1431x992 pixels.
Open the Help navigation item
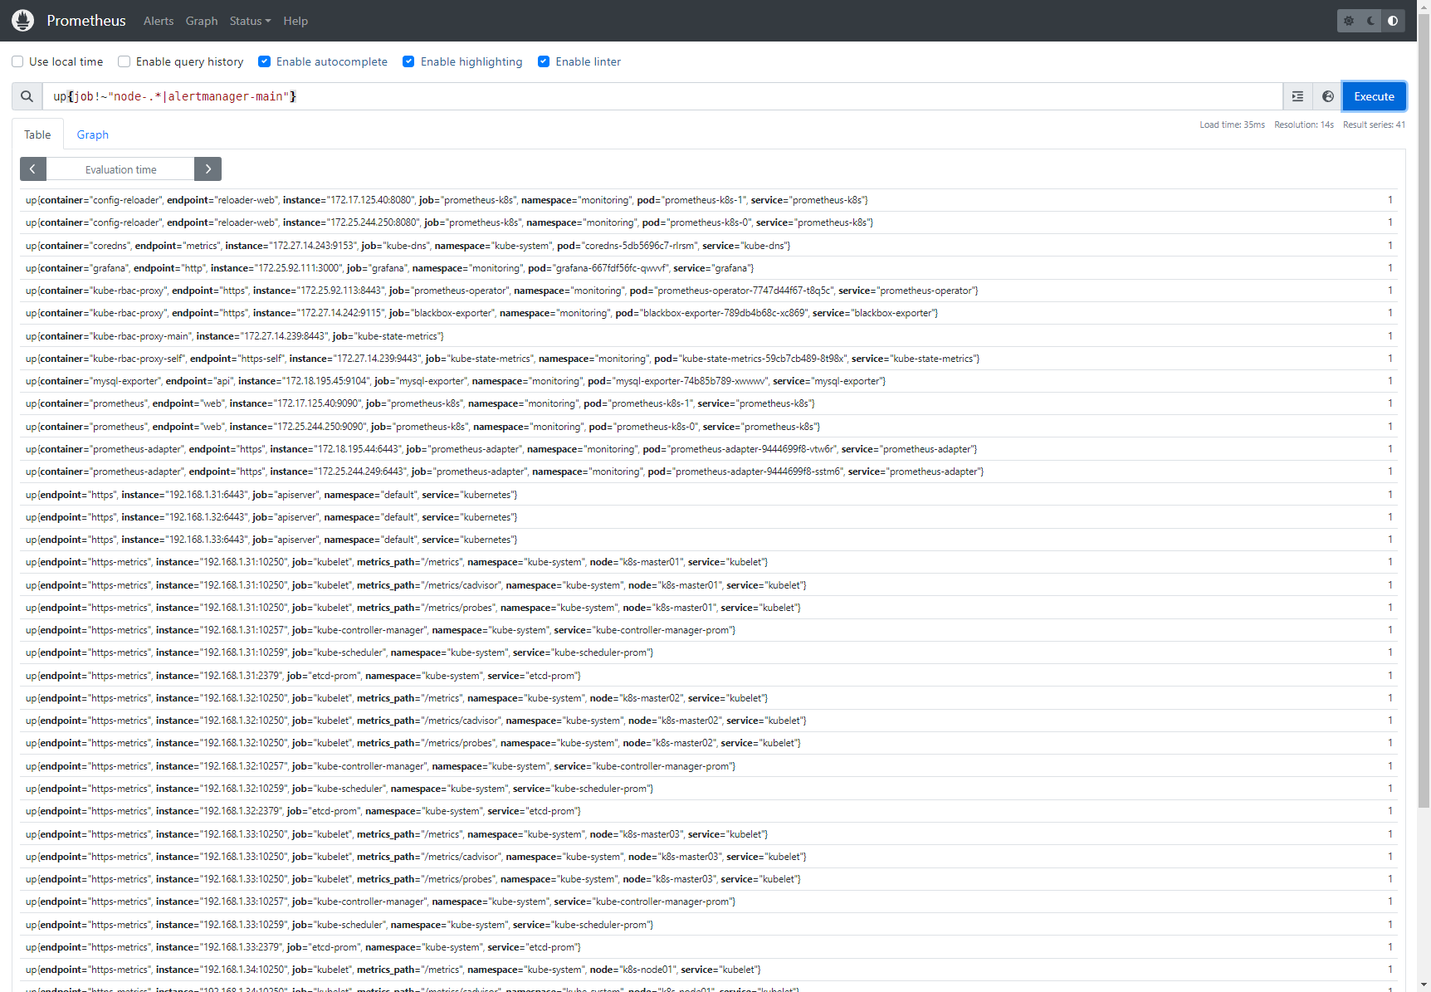click(295, 21)
